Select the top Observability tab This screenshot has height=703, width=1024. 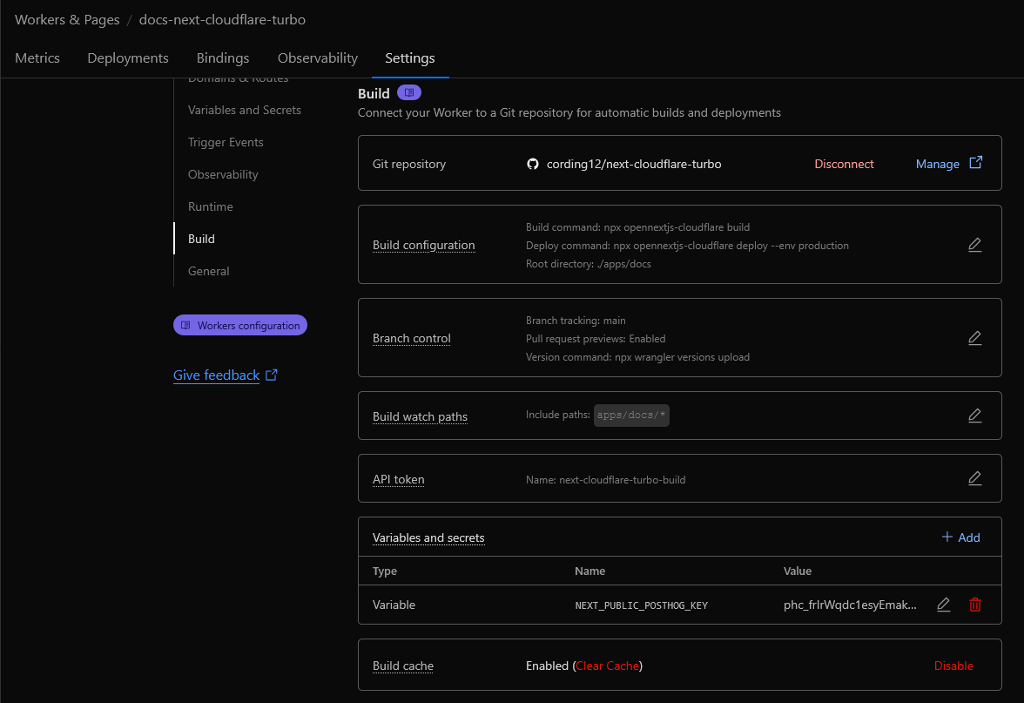pos(317,58)
